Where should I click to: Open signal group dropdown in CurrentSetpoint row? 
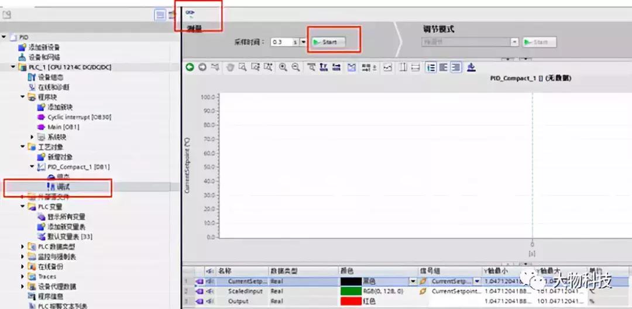(478, 281)
